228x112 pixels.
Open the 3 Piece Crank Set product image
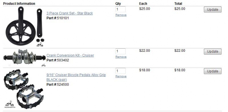click(x=25, y=26)
